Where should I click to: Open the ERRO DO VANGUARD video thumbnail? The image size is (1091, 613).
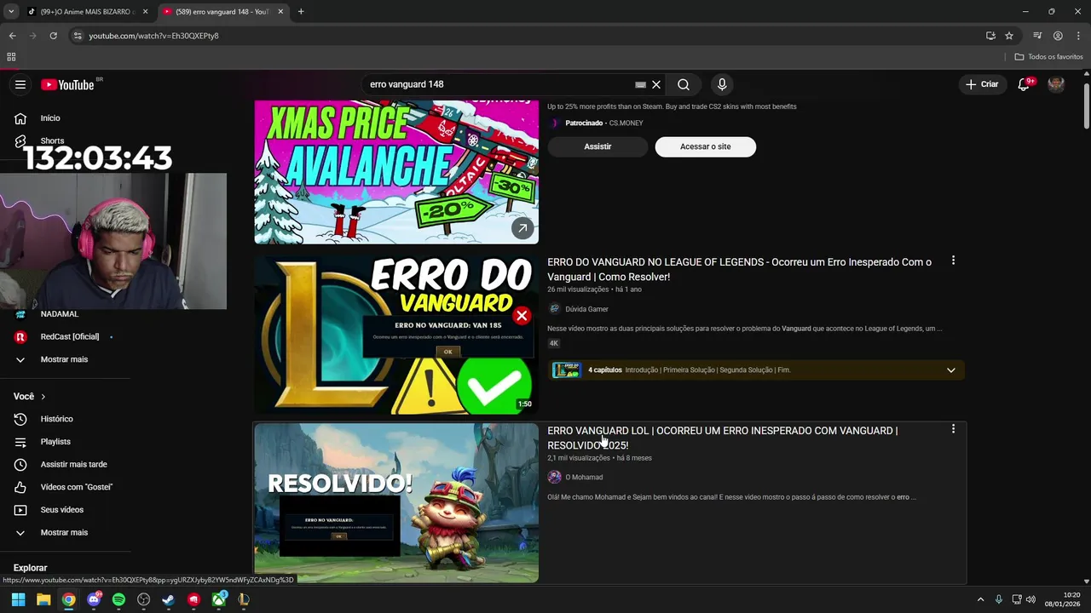coord(396,335)
